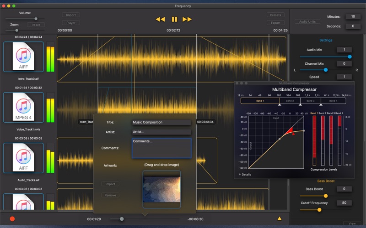The image size is (366, 228).
Task: Click the Band 4 compression level meter
Action: click(x=339, y=141)
